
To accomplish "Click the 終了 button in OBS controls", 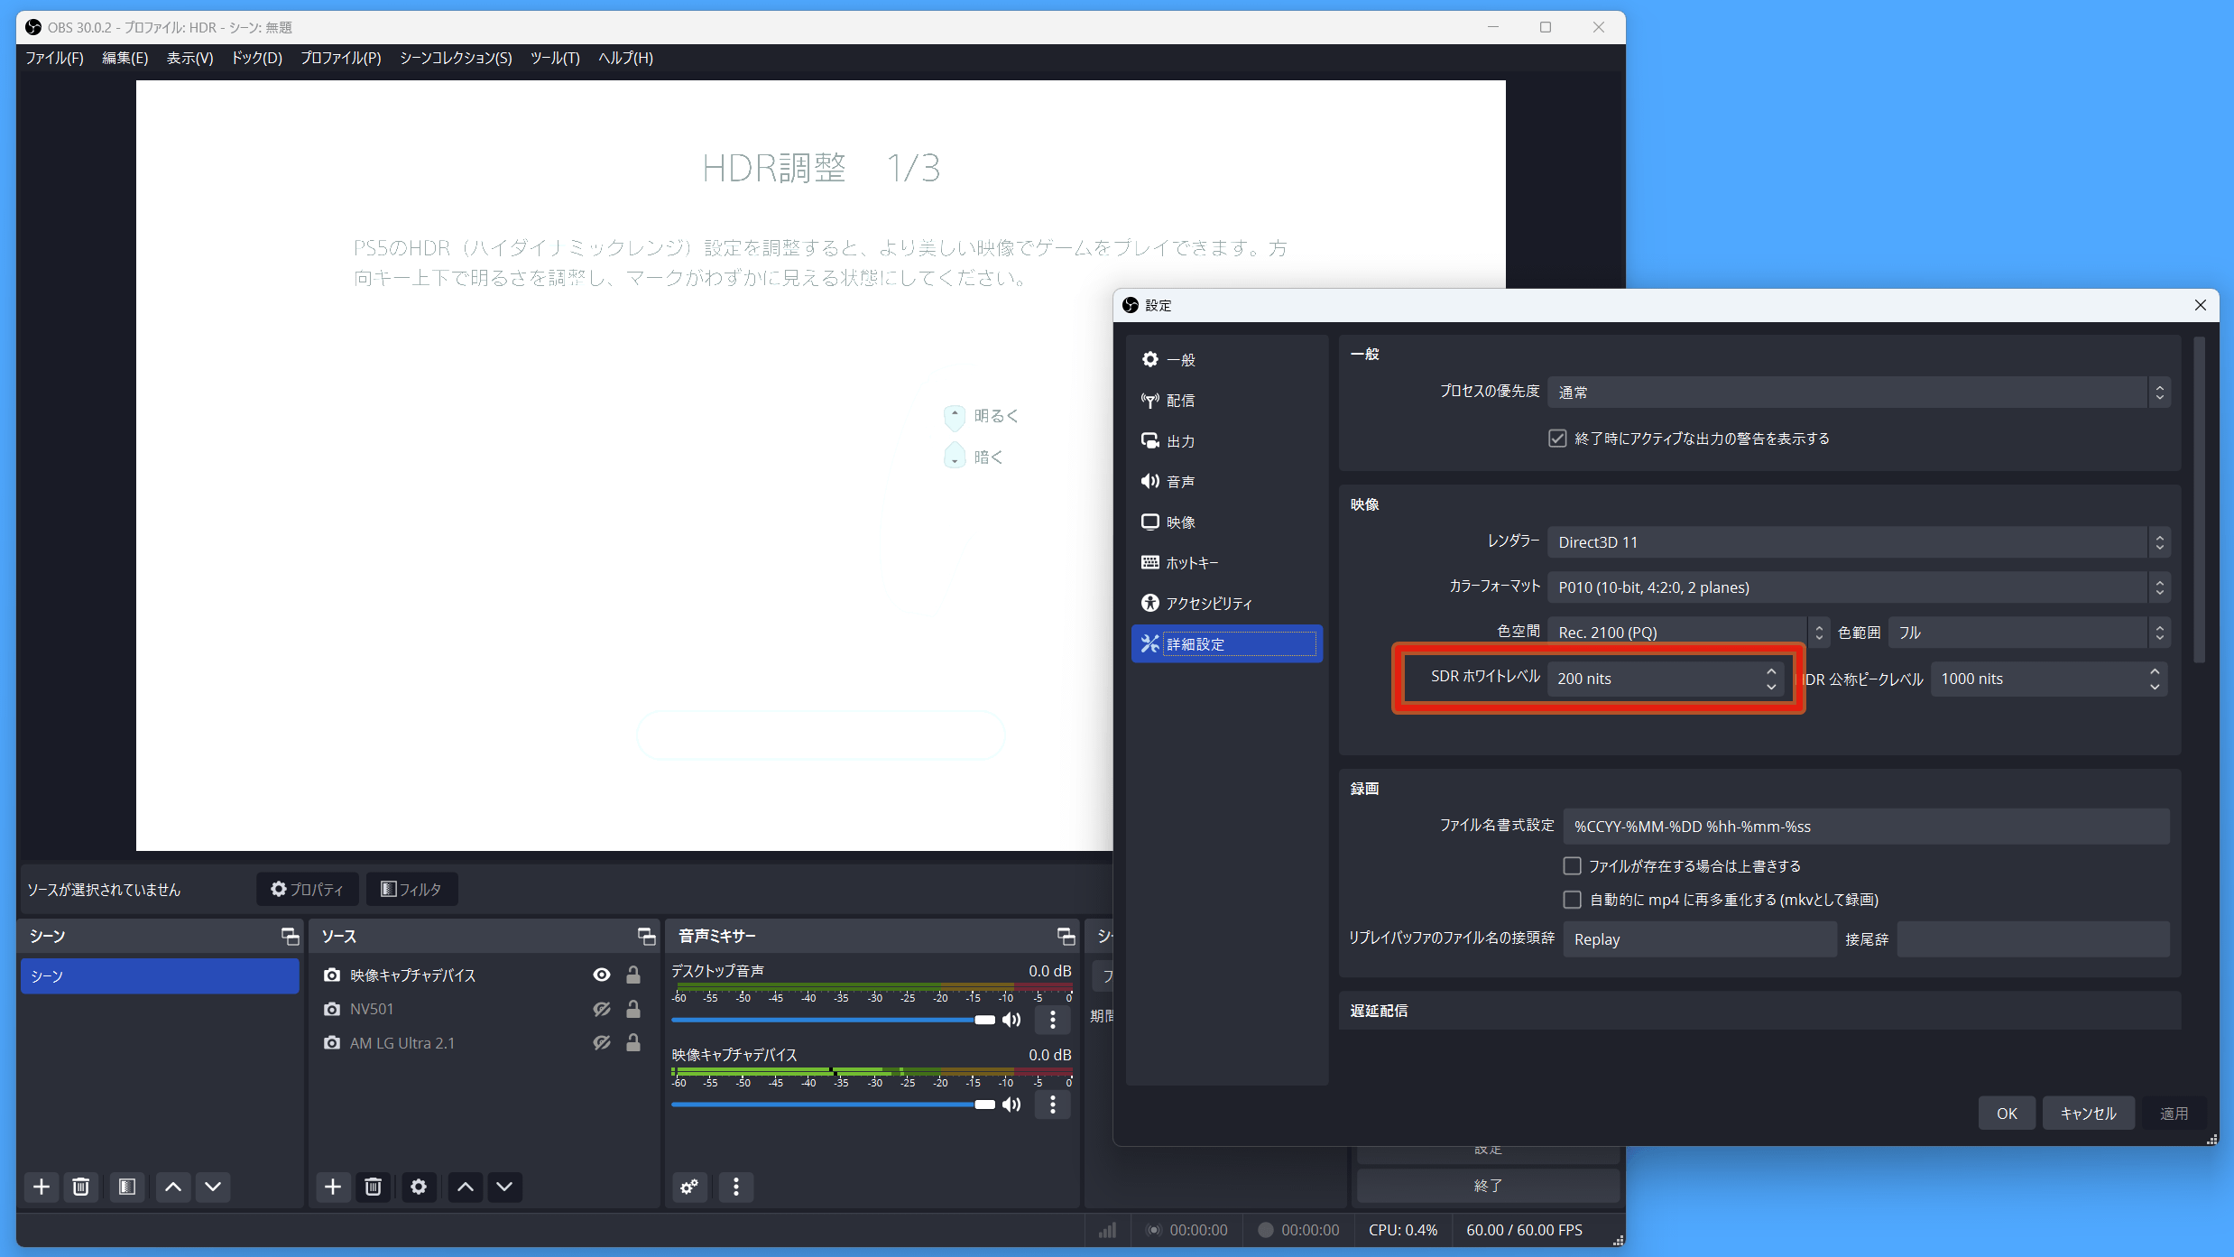I will [1488, 1186].
